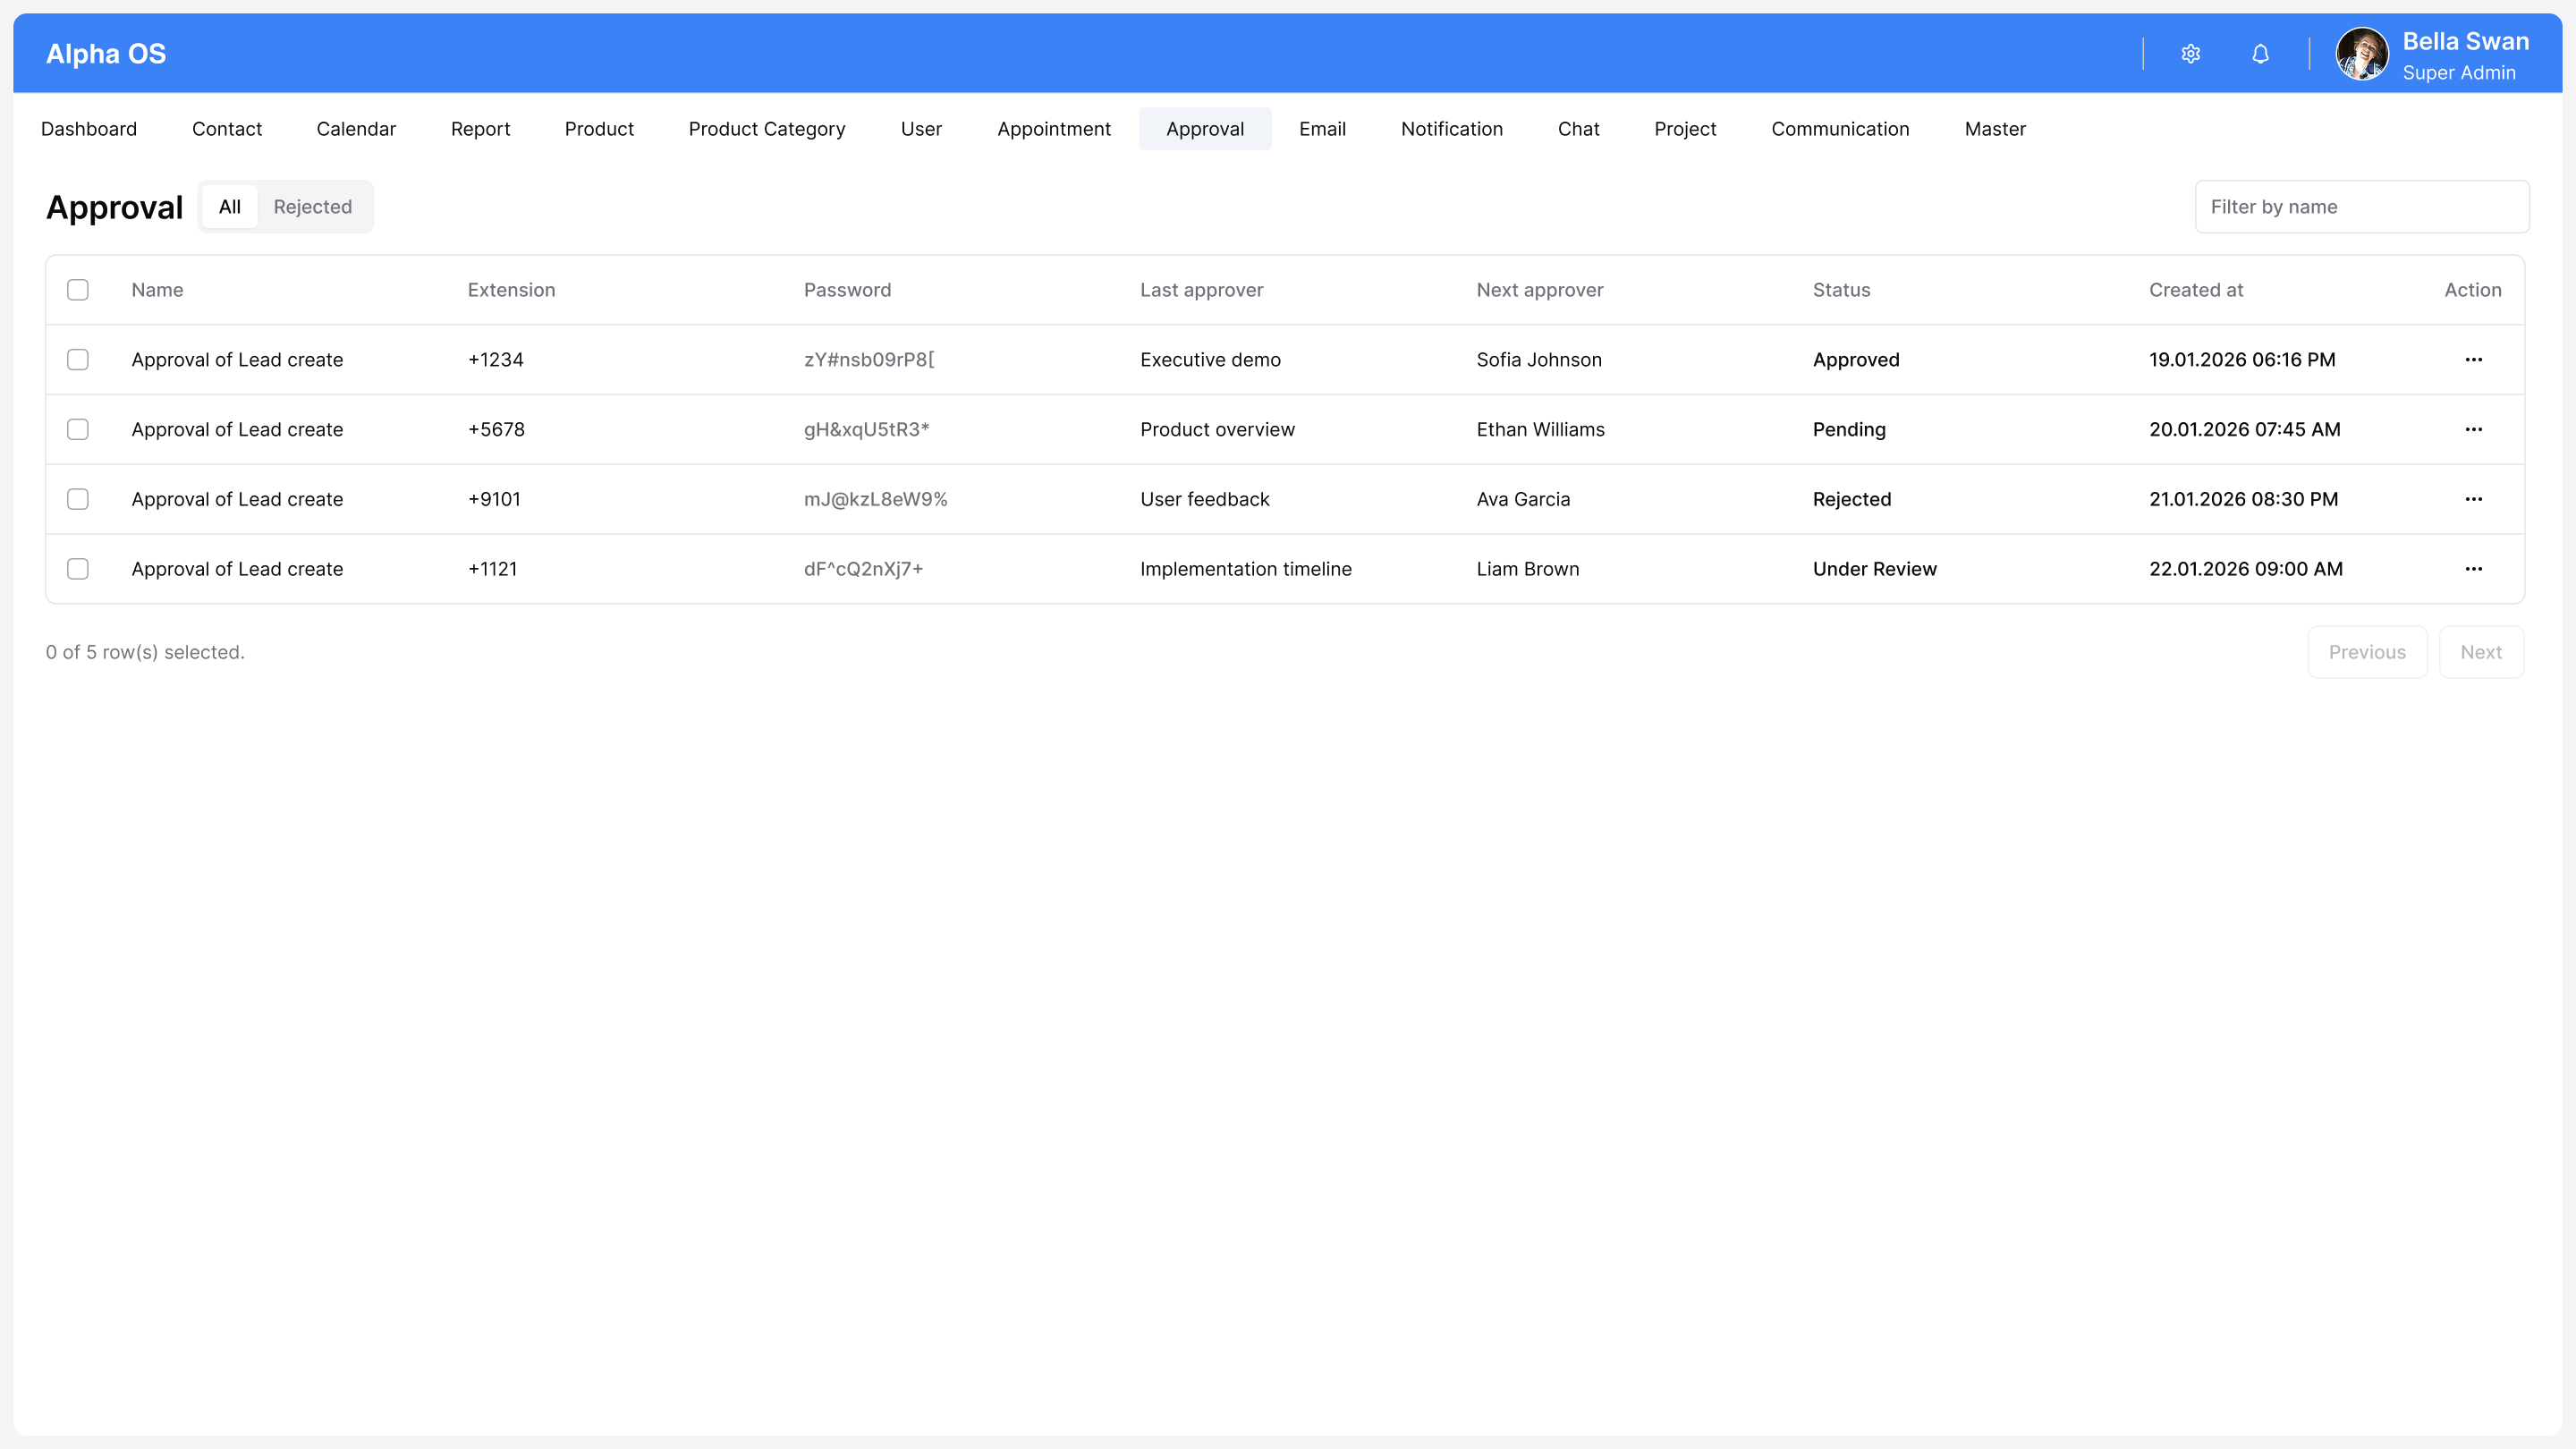Click Bella Swan's profile avatar
Image resolution: width=2576 pixels, height=1449 pixels.
pyautogui.click(x=2361, y=54)
